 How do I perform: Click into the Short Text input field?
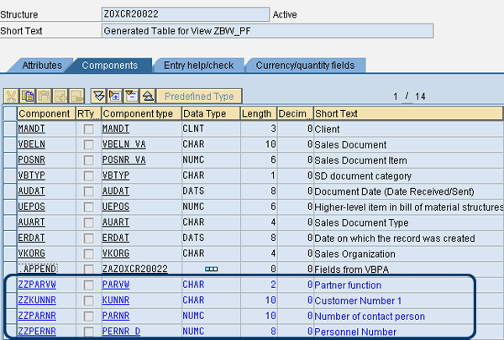(x=267, y=31)
